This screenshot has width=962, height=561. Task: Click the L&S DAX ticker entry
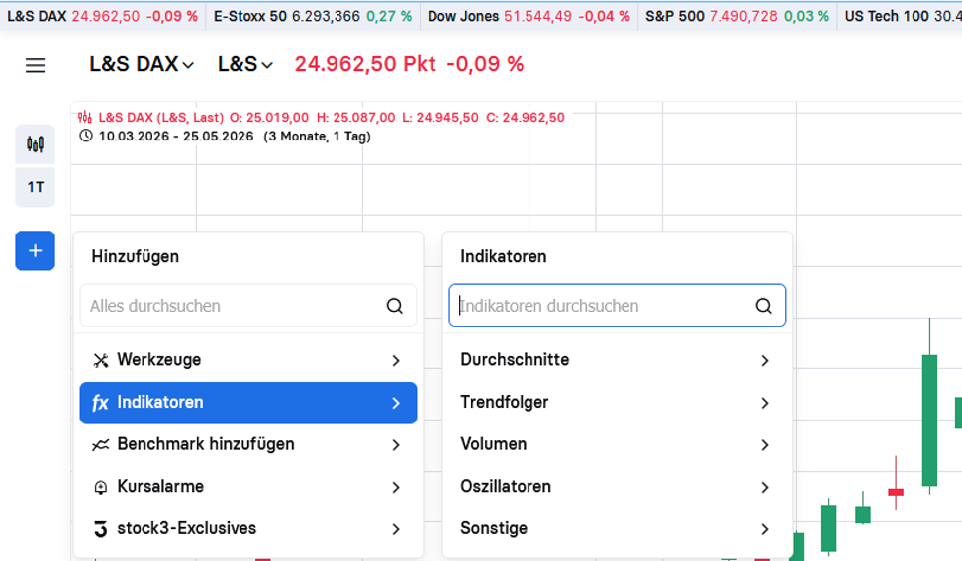[x=103, y=16]
